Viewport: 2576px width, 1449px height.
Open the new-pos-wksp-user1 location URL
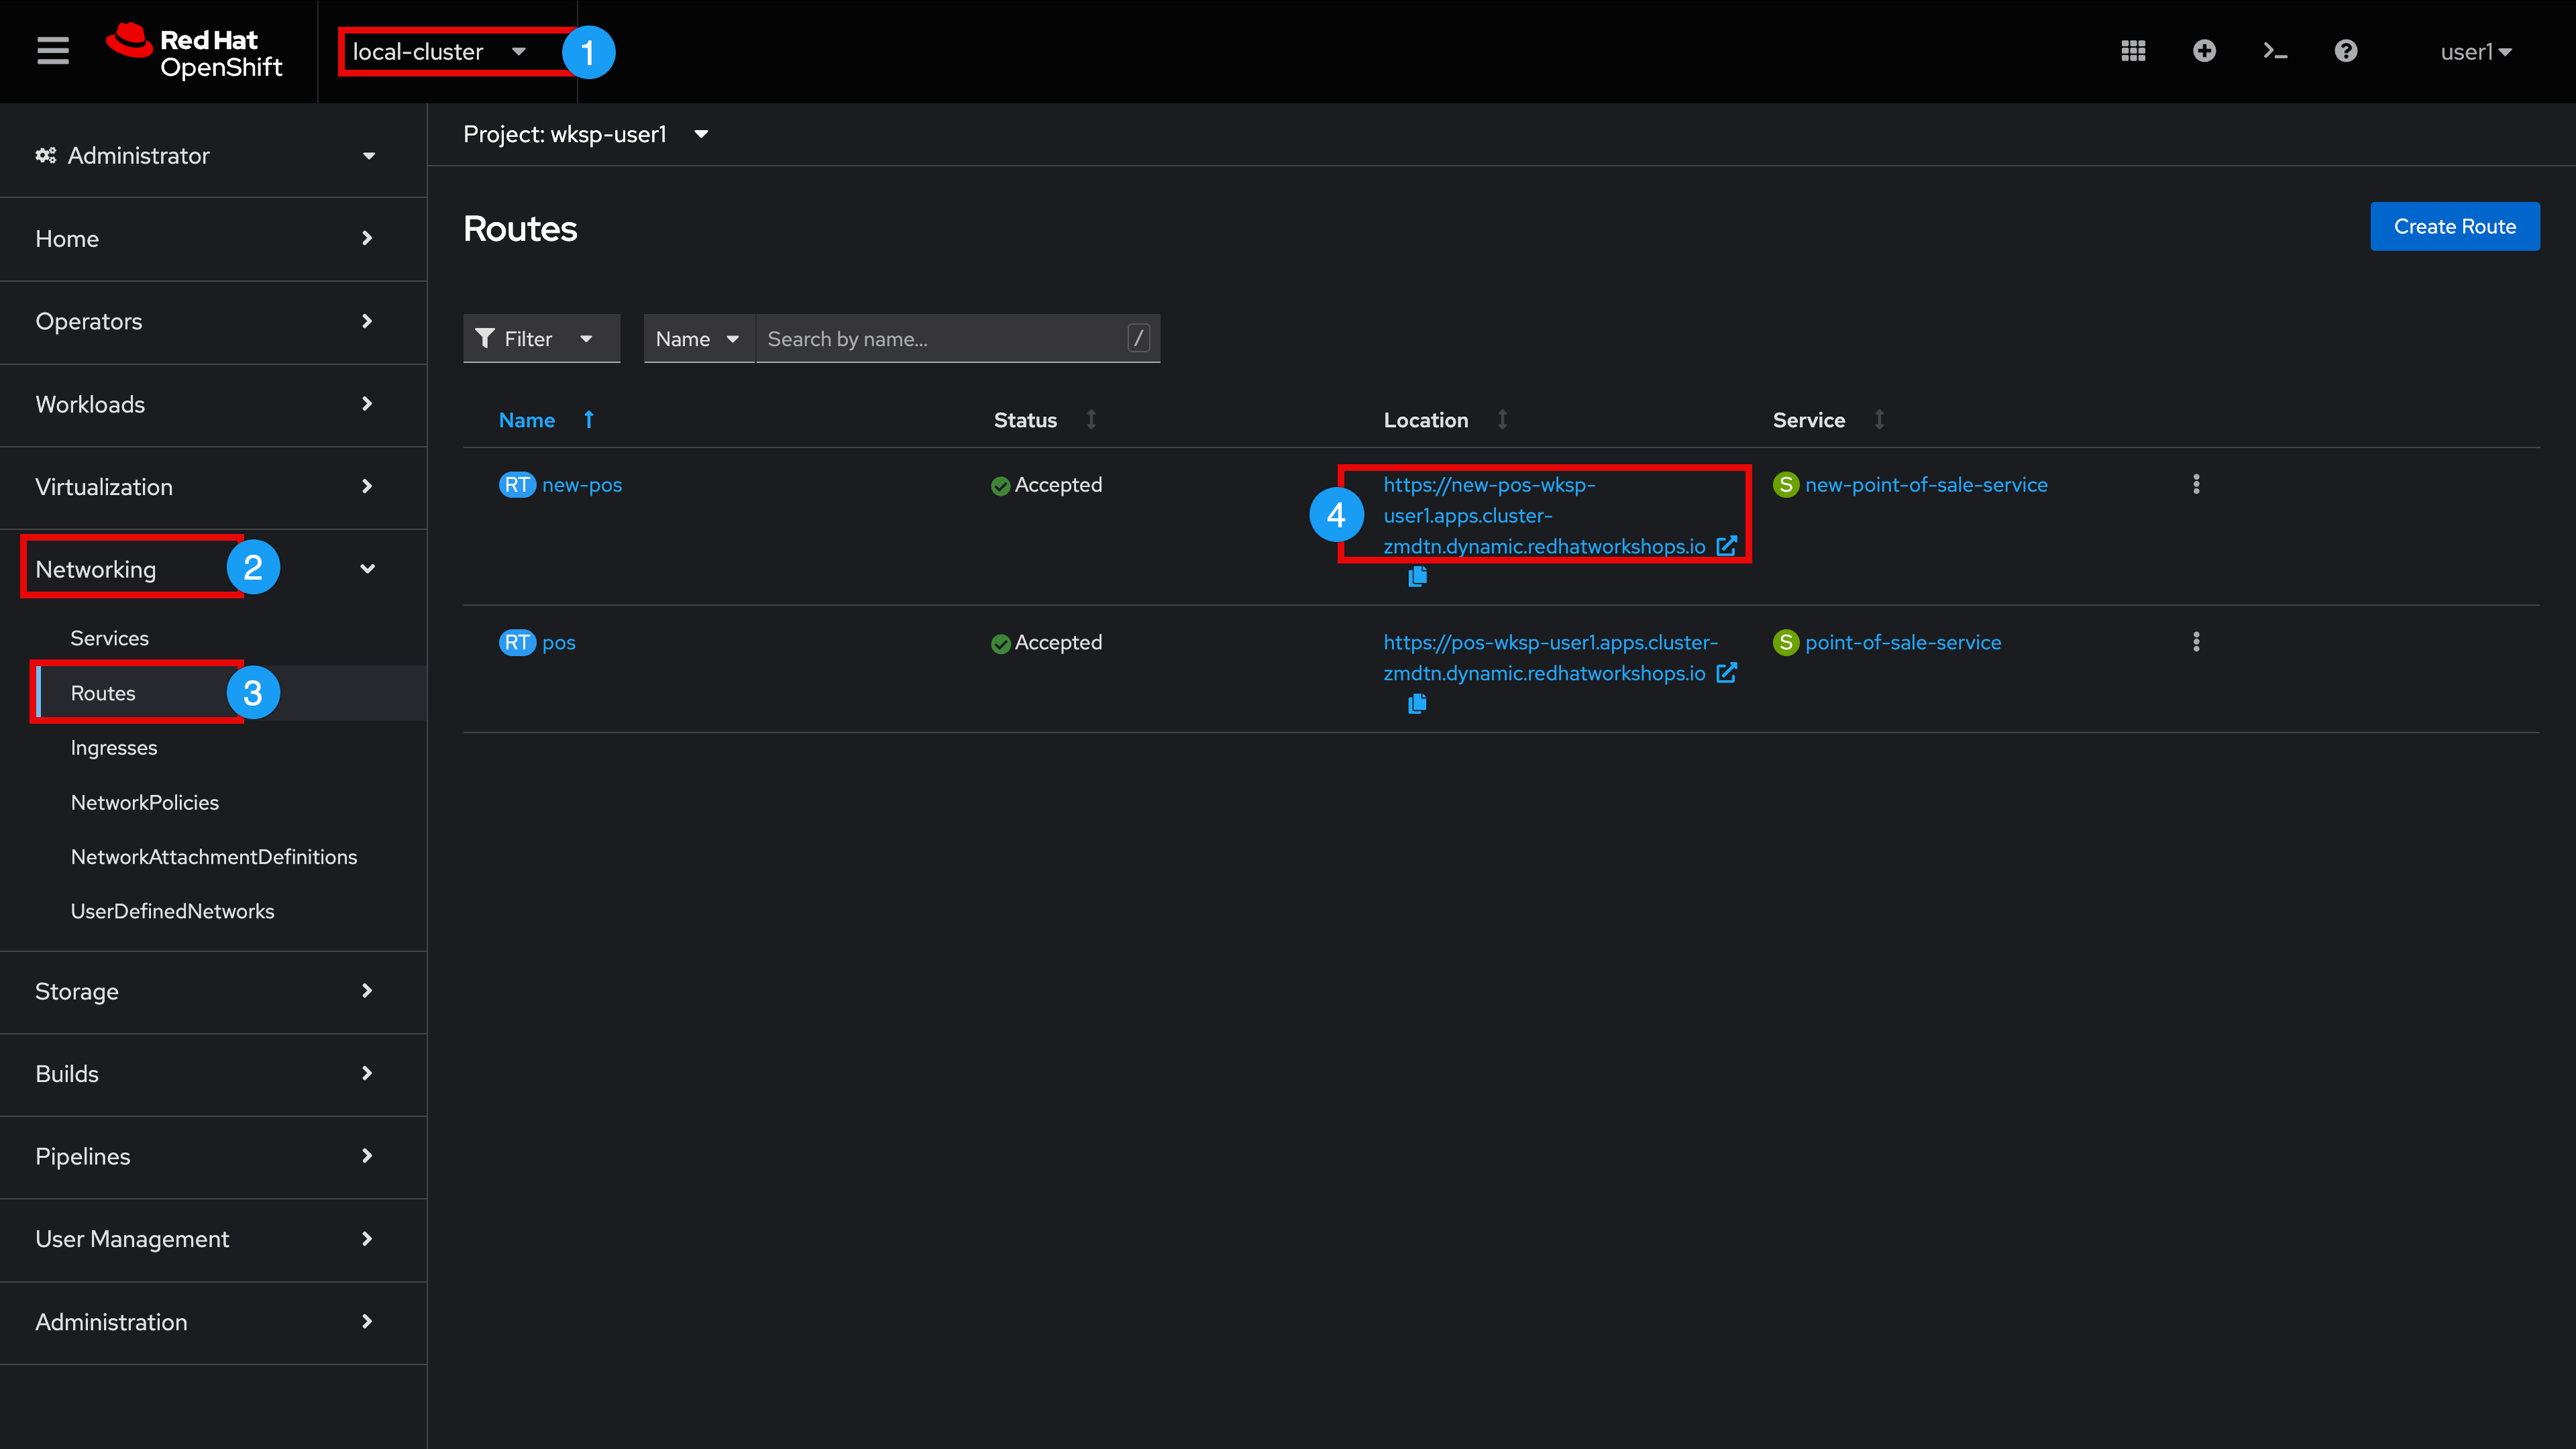1544,516
